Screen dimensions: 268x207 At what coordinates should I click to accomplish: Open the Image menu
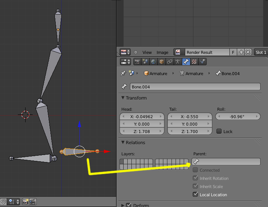(x=162, y=52)
